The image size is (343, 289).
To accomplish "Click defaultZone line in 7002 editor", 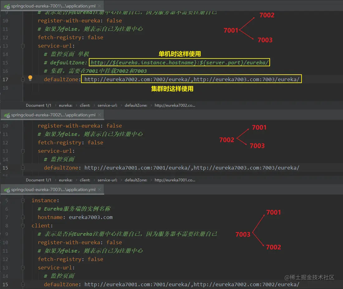I will pyautogui.click(x=171, y=168).
